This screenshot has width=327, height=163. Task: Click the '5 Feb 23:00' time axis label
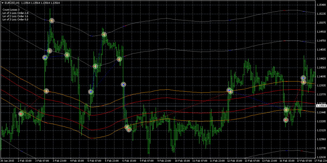coord(112,161)
